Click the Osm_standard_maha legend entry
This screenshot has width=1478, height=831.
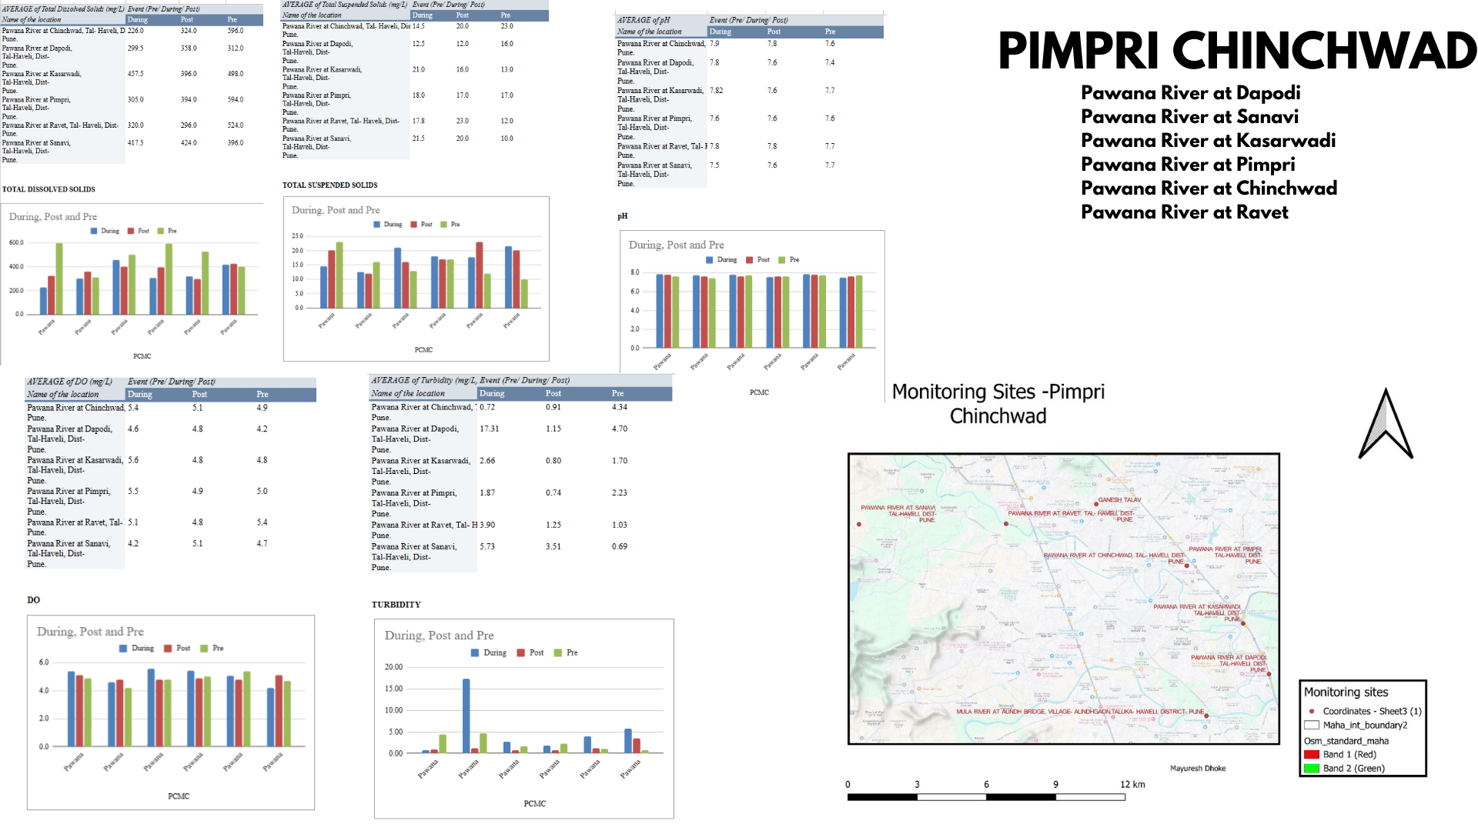[1346, 741]
